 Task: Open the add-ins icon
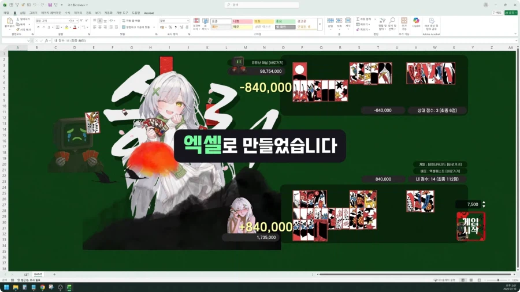point(404,21)
